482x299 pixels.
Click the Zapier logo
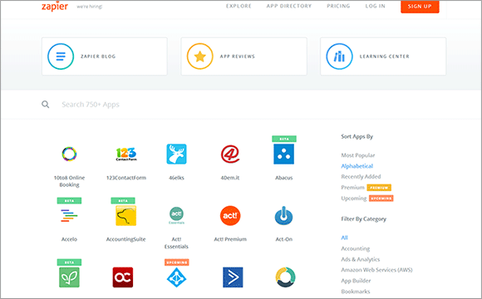click(55, 6)
